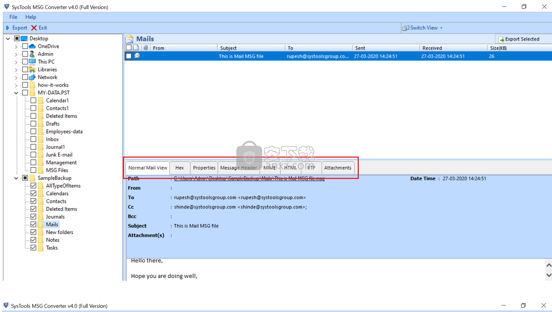Click the Admin user icon
Screen dimensions: 552x312
[32, 54]
